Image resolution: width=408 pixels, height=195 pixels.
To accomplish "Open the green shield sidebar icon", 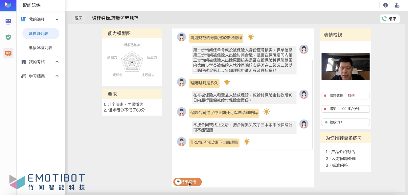I will (8, 37).
